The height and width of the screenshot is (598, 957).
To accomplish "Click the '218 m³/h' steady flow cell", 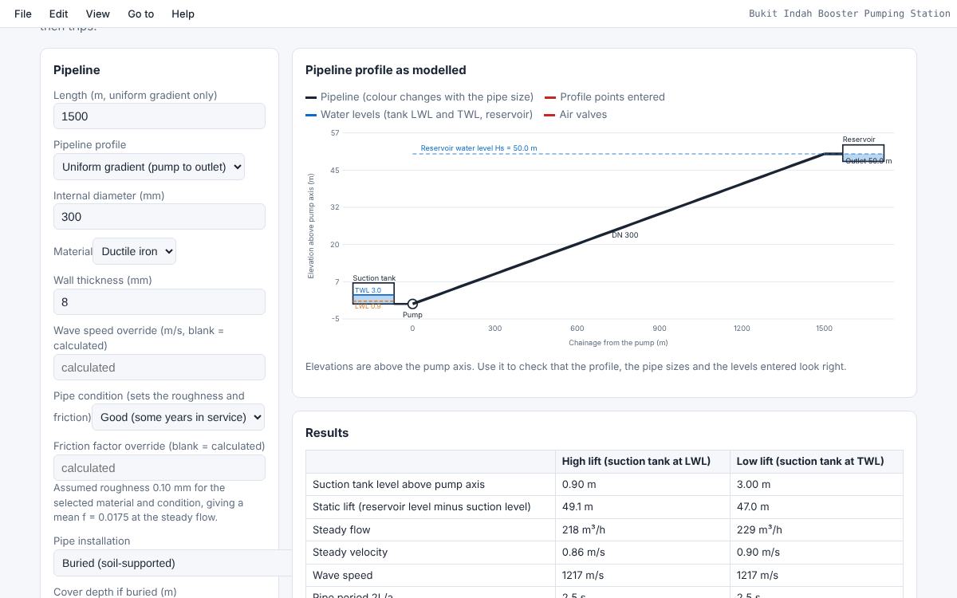I will [643, 529].
